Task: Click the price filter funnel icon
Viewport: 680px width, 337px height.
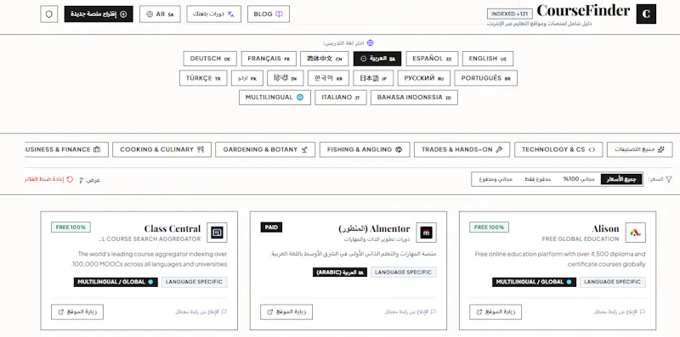Action: (x=669, y=179)
